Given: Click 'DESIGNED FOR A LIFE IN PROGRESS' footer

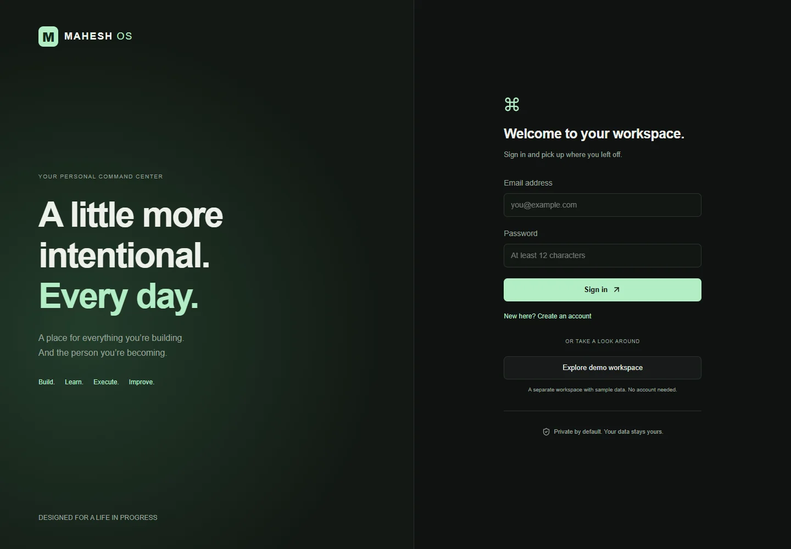Looking at the screenshot, I should coord(98,518).
